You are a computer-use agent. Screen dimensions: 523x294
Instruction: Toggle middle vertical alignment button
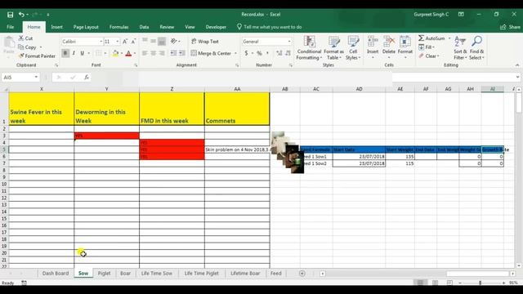click(153, 41)
